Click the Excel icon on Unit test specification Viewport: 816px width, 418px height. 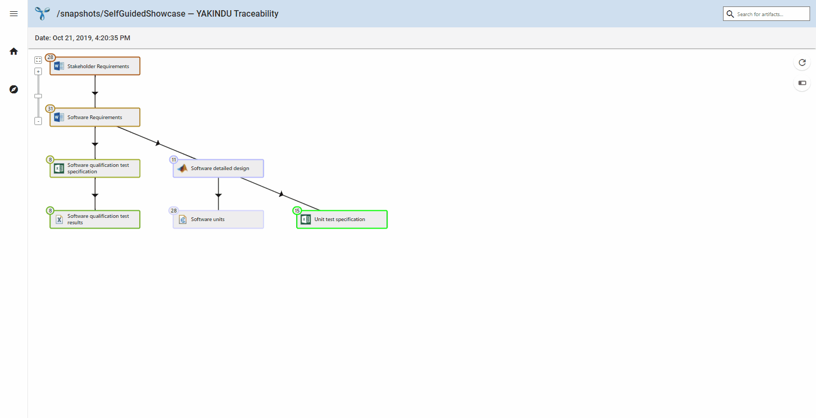click(x=306, y=219)
